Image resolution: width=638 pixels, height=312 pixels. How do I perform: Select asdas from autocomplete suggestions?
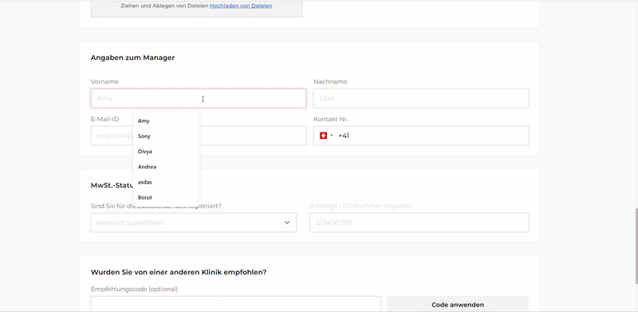pyautogui.click(x=166, y=182)
